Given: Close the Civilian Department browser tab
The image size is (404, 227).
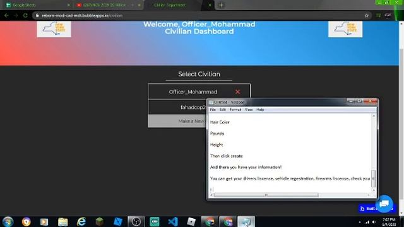Looking at the screenshot, I should (x=210, y=5).
